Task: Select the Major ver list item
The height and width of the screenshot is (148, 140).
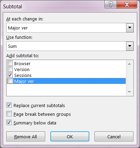Action: [69, 81]
